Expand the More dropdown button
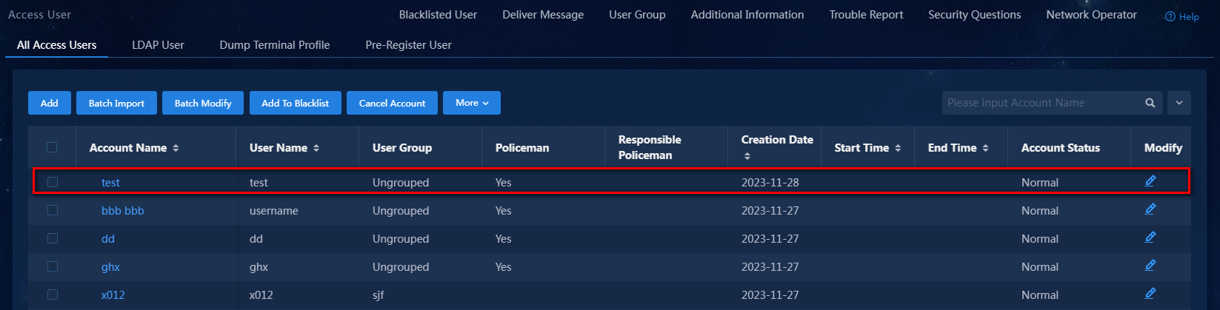The height and width of the screenshot is (310, 1220). point(472,103)
